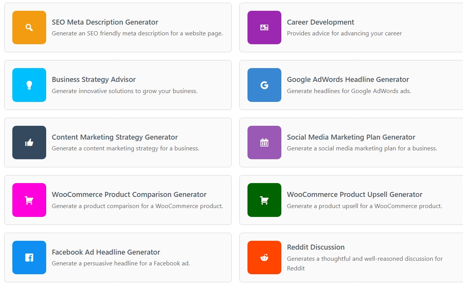Click 'Generate headlines for Google AdWords ads' text

point(349,91)
